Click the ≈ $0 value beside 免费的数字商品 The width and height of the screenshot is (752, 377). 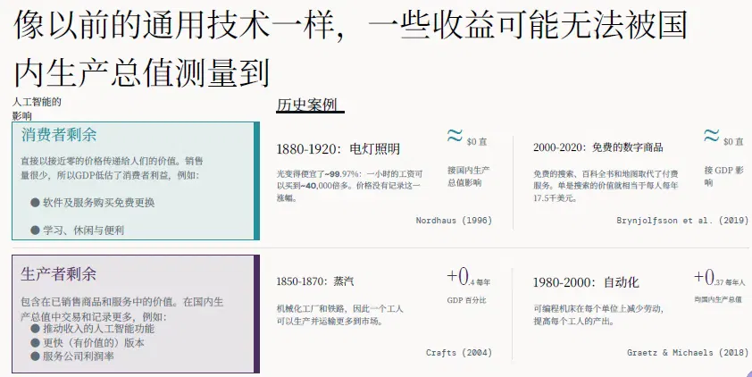(723, 138)
